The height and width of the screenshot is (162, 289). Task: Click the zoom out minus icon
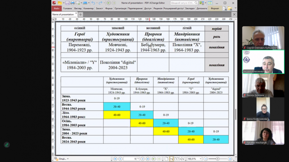tap(206, 159)
